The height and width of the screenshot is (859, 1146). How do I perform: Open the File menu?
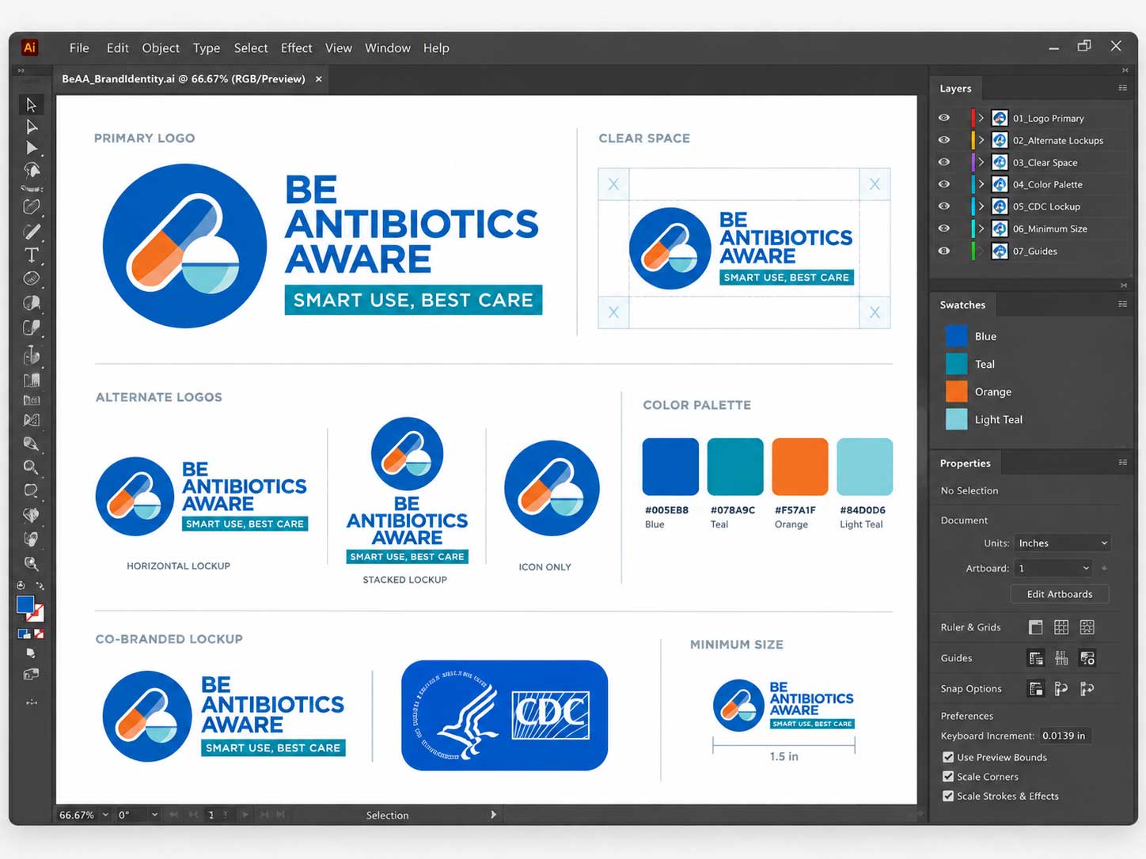click(79, 47)
